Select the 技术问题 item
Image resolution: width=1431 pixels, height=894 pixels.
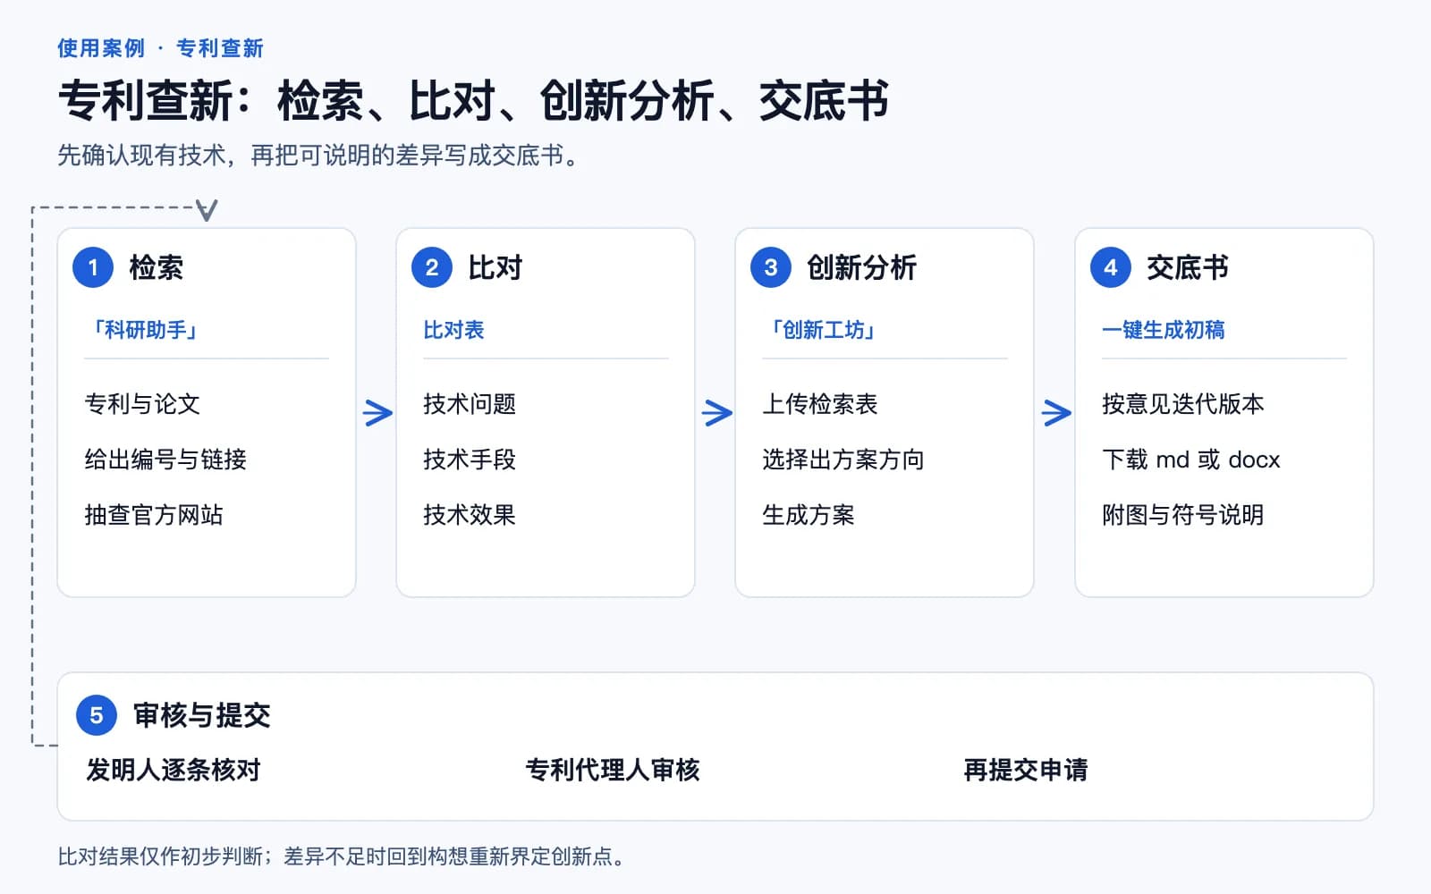(x=470, y=404)
